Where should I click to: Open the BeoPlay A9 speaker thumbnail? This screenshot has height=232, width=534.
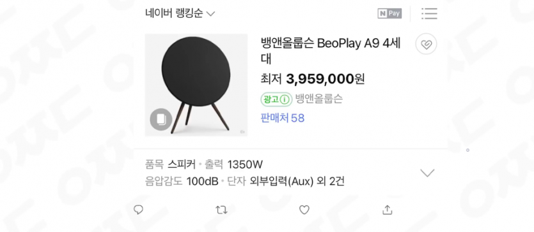click(x=196, y=85)
